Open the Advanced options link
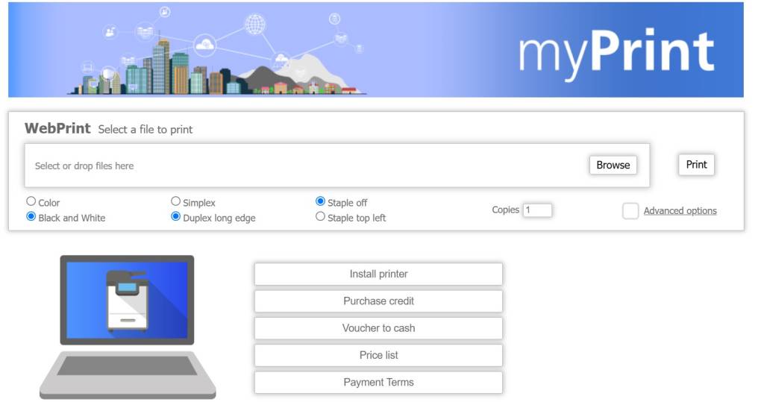Screen dimensions: 764x402 click(680, 211)
